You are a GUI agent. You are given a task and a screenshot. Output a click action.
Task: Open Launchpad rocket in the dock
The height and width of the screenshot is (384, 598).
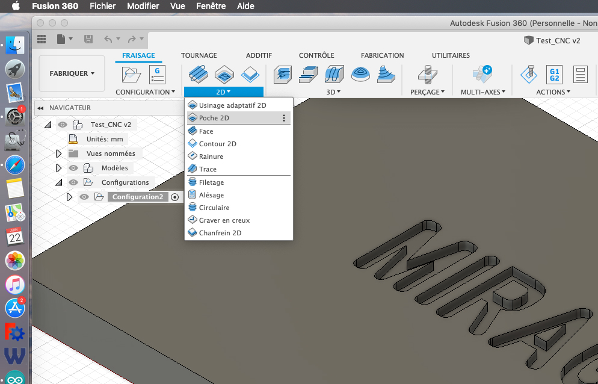click(15, 69)
